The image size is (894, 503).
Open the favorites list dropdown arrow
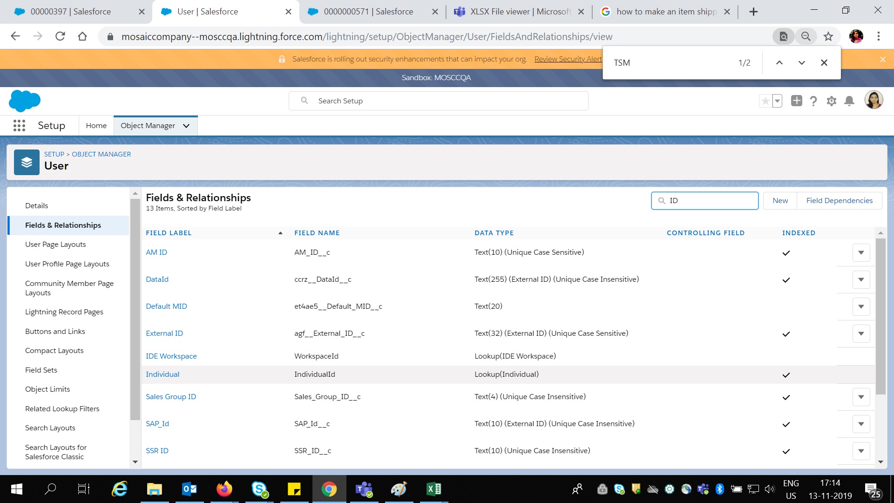click(x=777, y=101)
